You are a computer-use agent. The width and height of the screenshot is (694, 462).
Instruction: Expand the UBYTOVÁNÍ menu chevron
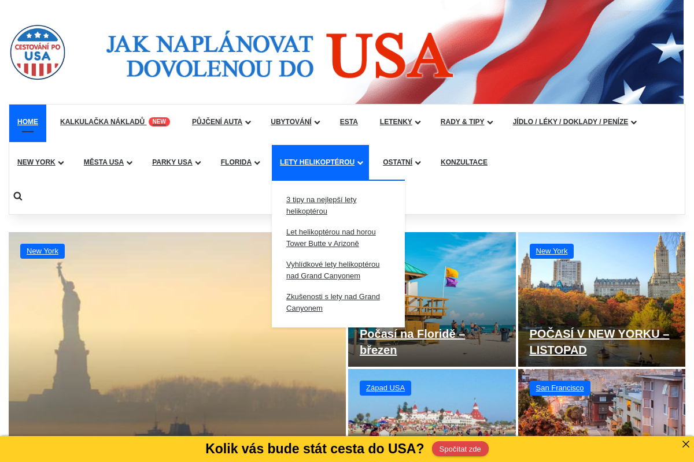tap(317, 122)
